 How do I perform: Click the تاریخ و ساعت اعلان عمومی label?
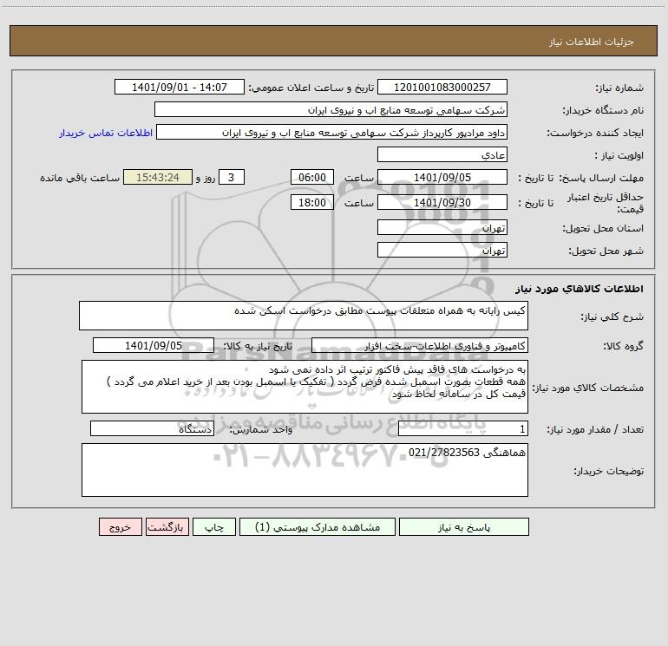click(311, 88)
